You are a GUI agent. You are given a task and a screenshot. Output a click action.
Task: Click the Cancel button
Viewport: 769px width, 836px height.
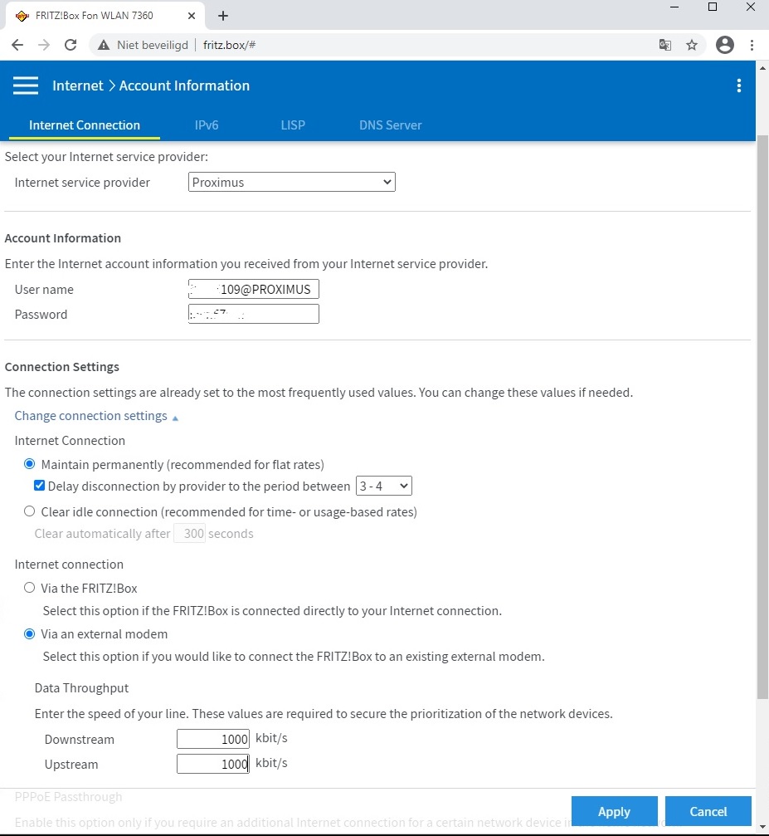tap(708, 811)
